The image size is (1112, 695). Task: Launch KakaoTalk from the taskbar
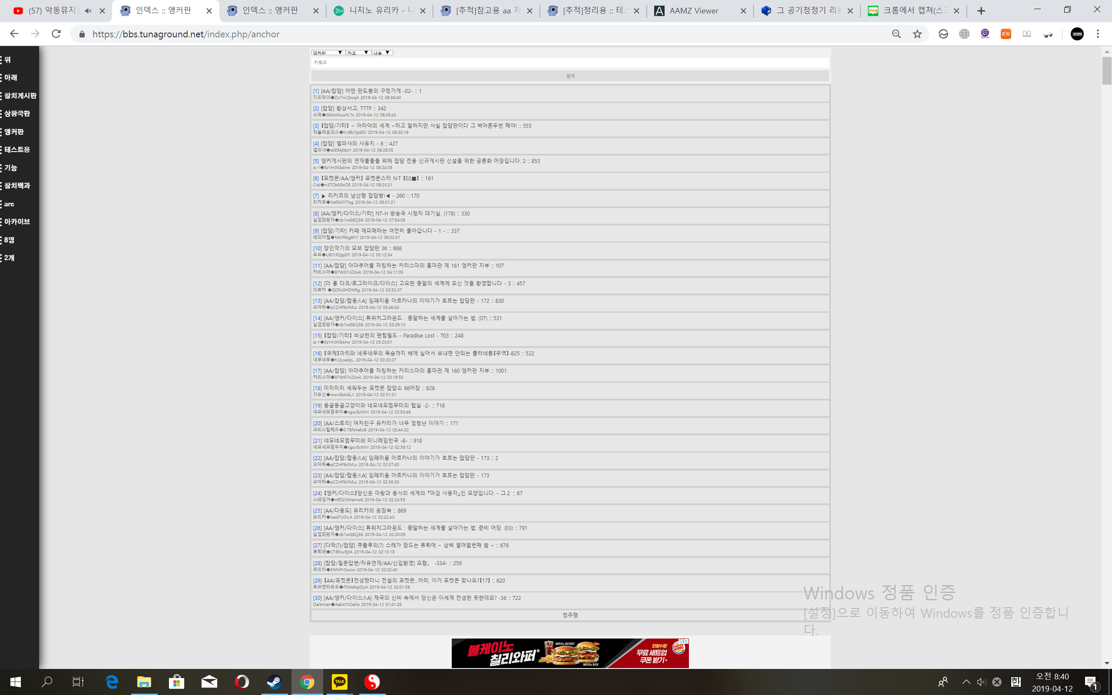(x=340, y=682)
